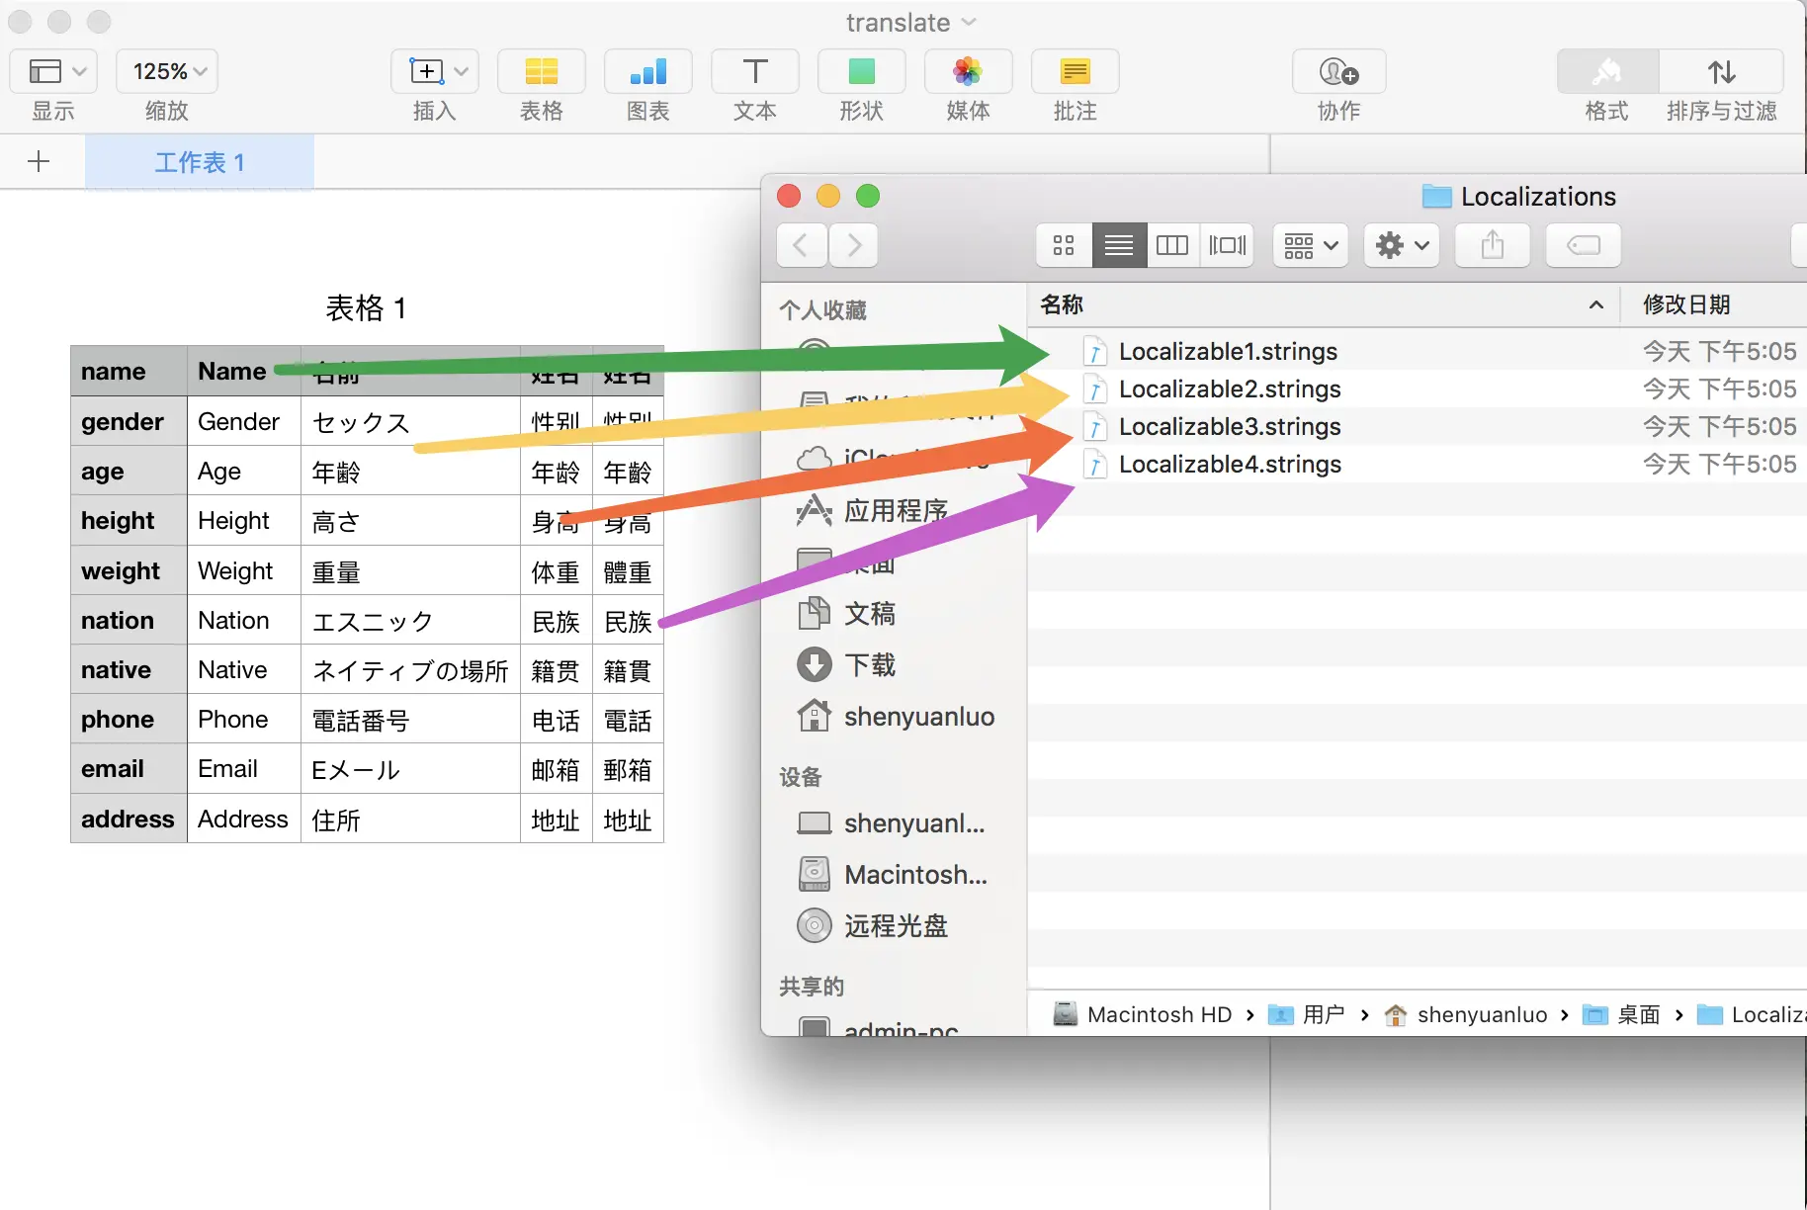
Task: Insert a text box
Action: click(754, 71)
